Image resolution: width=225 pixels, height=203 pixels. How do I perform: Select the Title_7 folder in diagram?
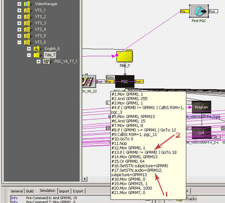coord(124,56)
